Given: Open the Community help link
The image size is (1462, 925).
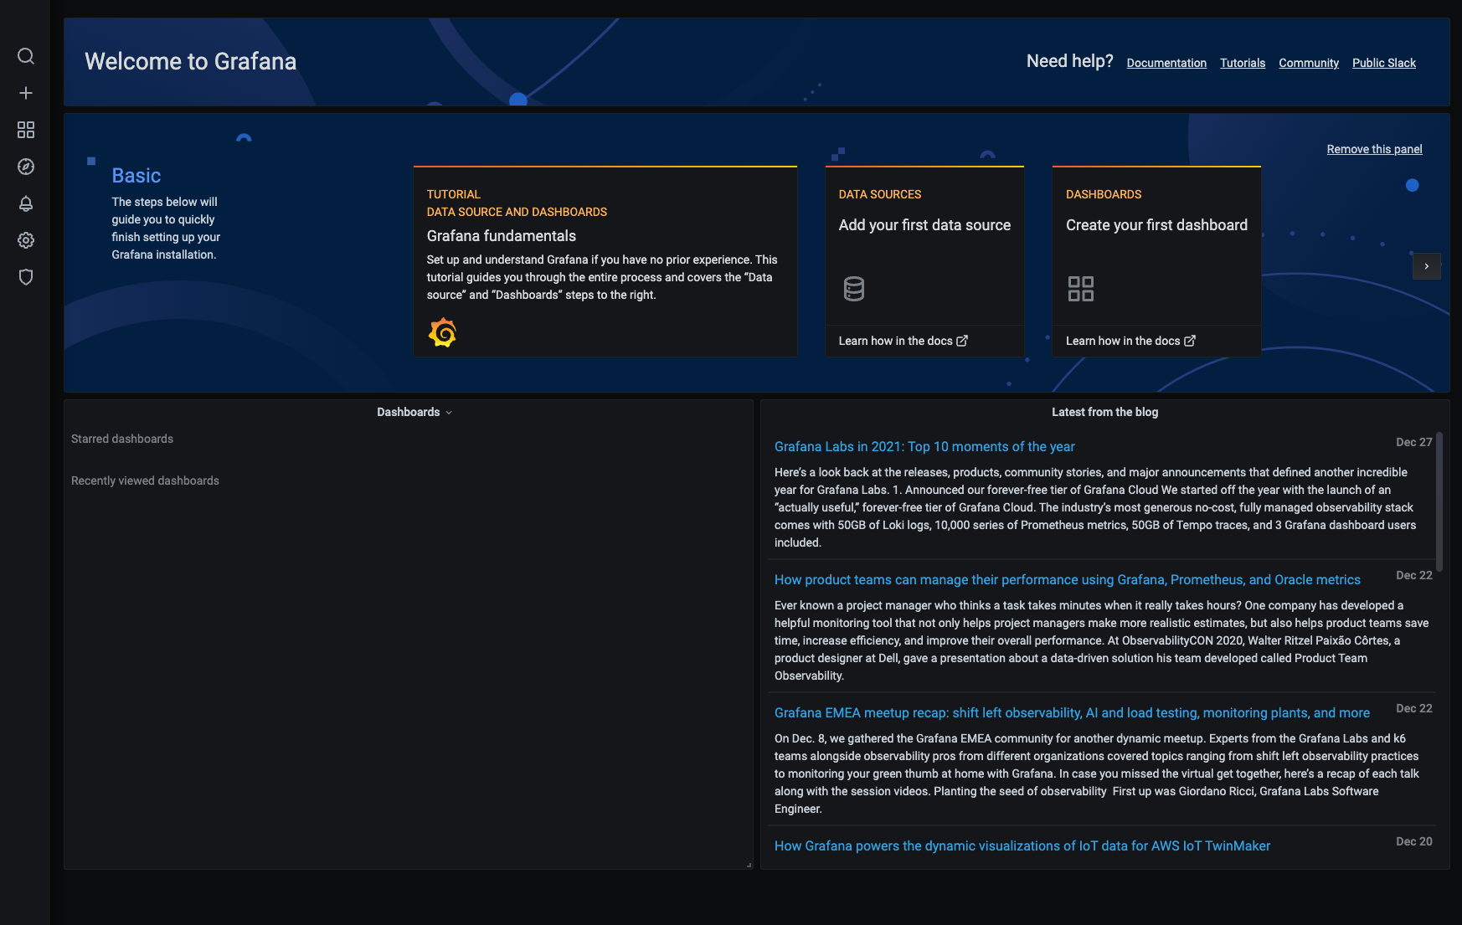Looking at the screenshot, I should 1309,63.
